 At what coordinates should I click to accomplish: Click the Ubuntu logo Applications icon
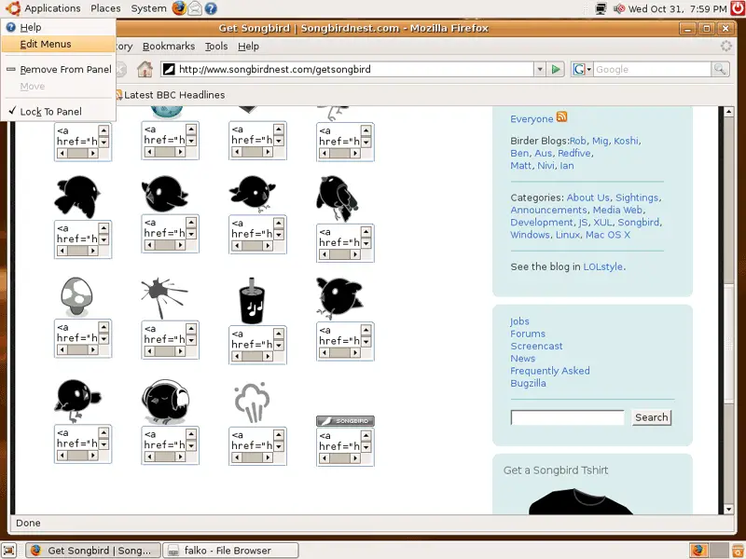(13, 8)
